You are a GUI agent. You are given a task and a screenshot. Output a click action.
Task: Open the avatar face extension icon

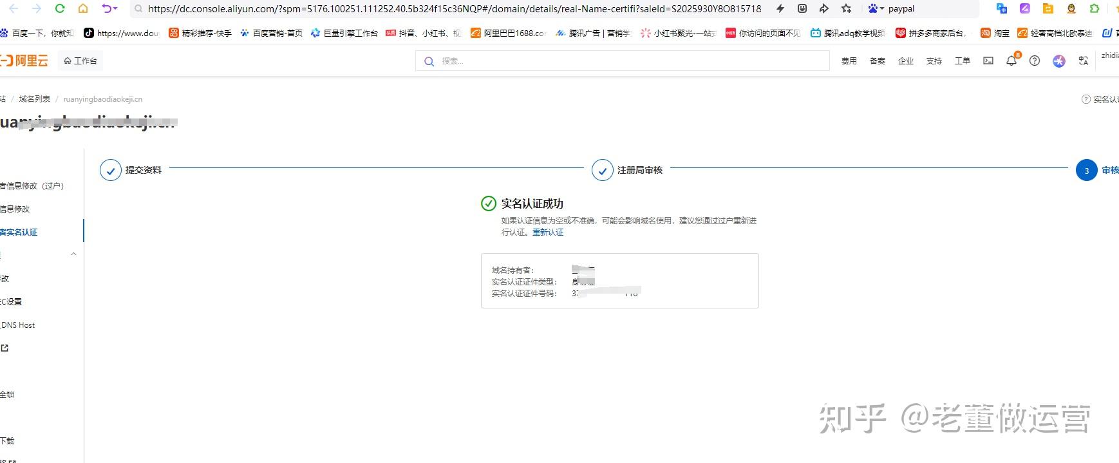(x=1071, y=8)
